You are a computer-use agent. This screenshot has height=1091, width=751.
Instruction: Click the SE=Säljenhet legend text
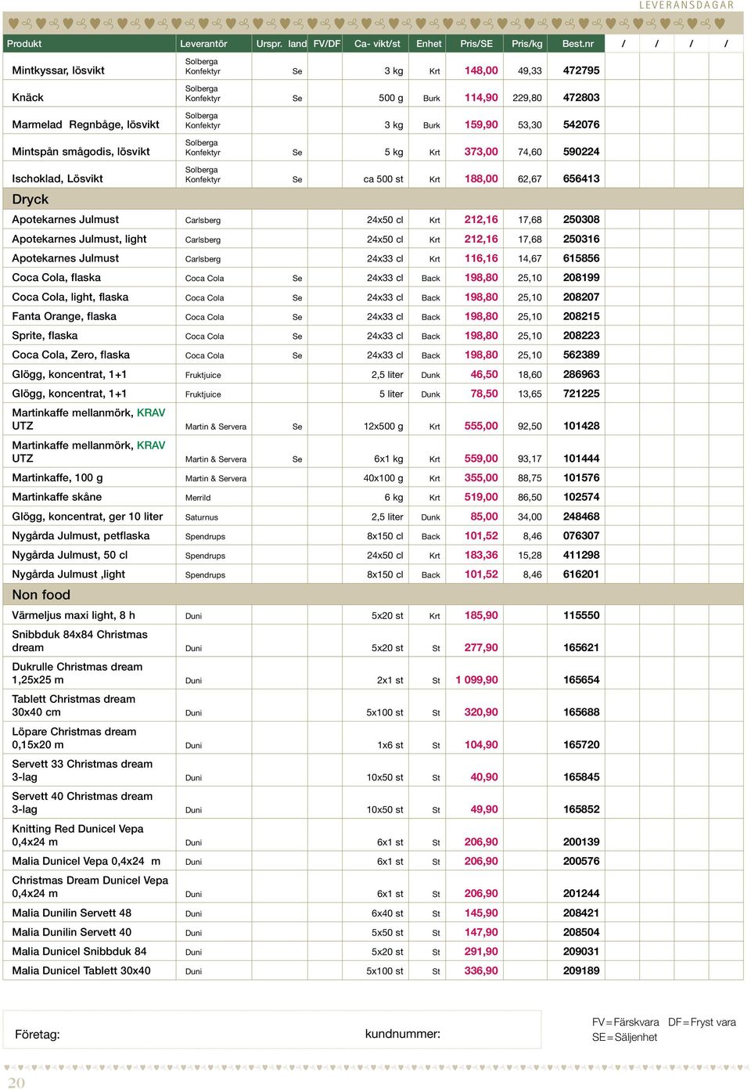(x=624, y=1037)
